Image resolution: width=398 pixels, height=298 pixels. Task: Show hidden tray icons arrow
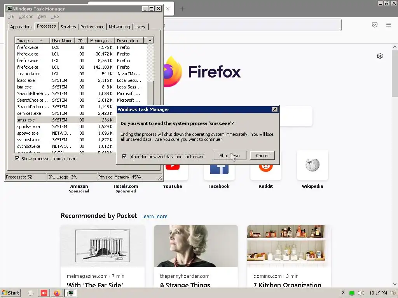(x=344, y=293)
